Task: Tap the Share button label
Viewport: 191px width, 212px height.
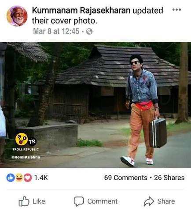Action: tap(166, 201)
